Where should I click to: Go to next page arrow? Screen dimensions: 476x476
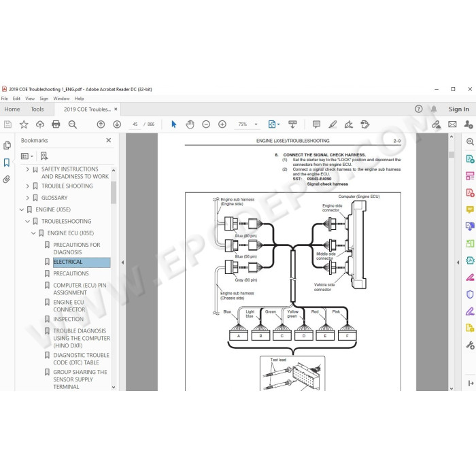117,124
